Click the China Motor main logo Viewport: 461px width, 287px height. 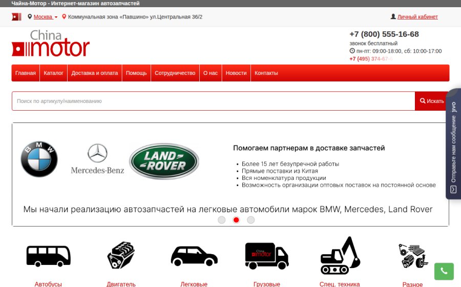(x=51, y=43)
